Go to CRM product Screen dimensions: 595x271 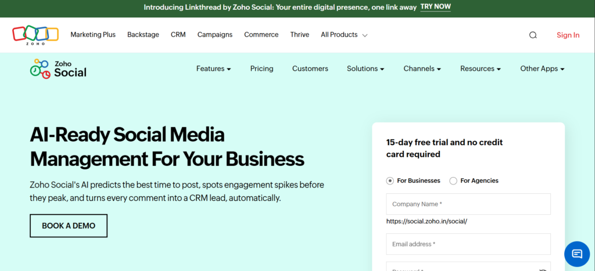coord(178,35)
